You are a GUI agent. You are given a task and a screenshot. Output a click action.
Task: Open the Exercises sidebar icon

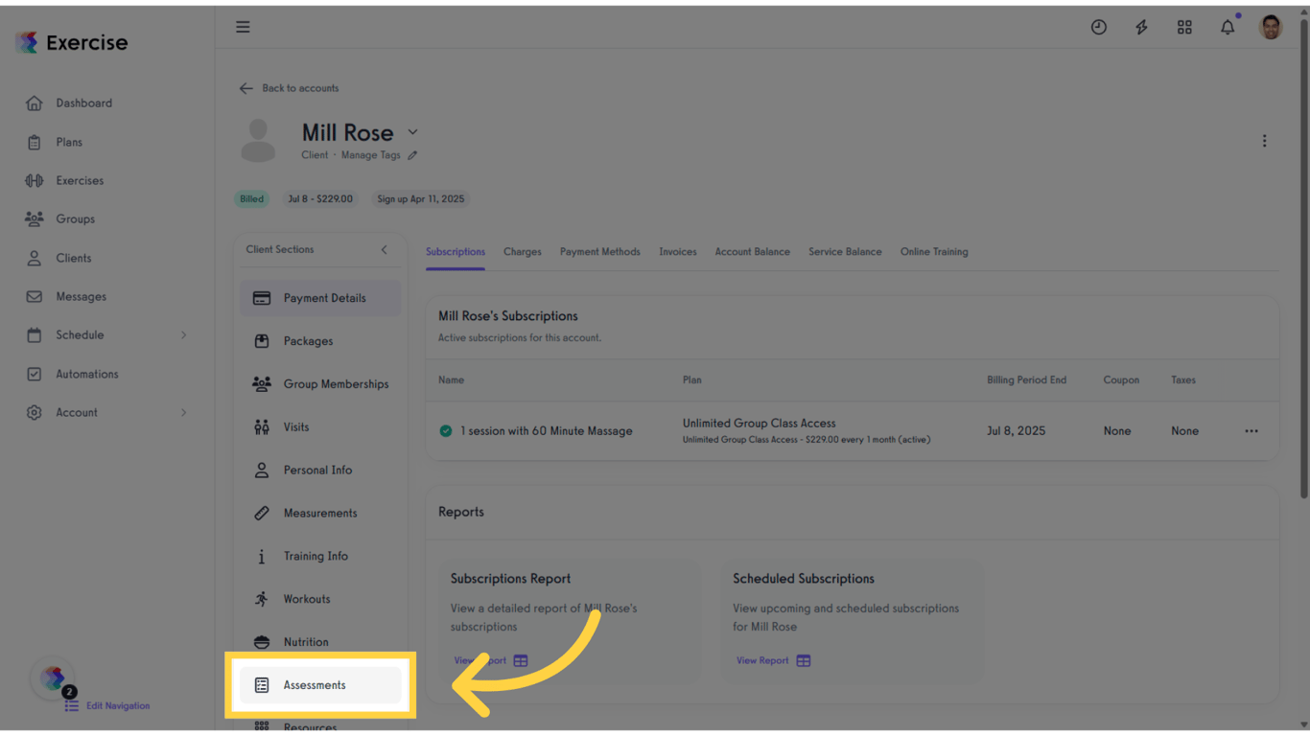(x=33, y=180)
